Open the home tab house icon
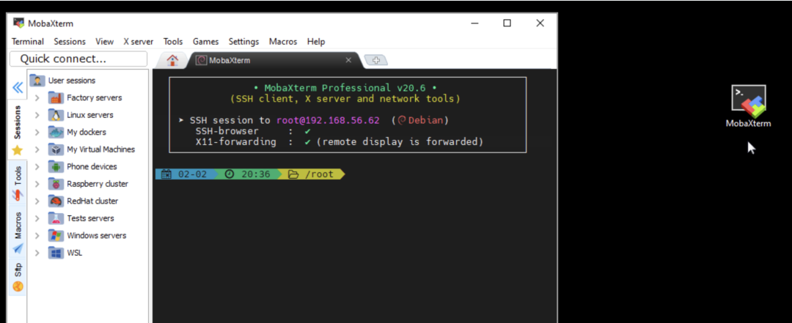This screenshot has width=792, height=323. (173, 60)
